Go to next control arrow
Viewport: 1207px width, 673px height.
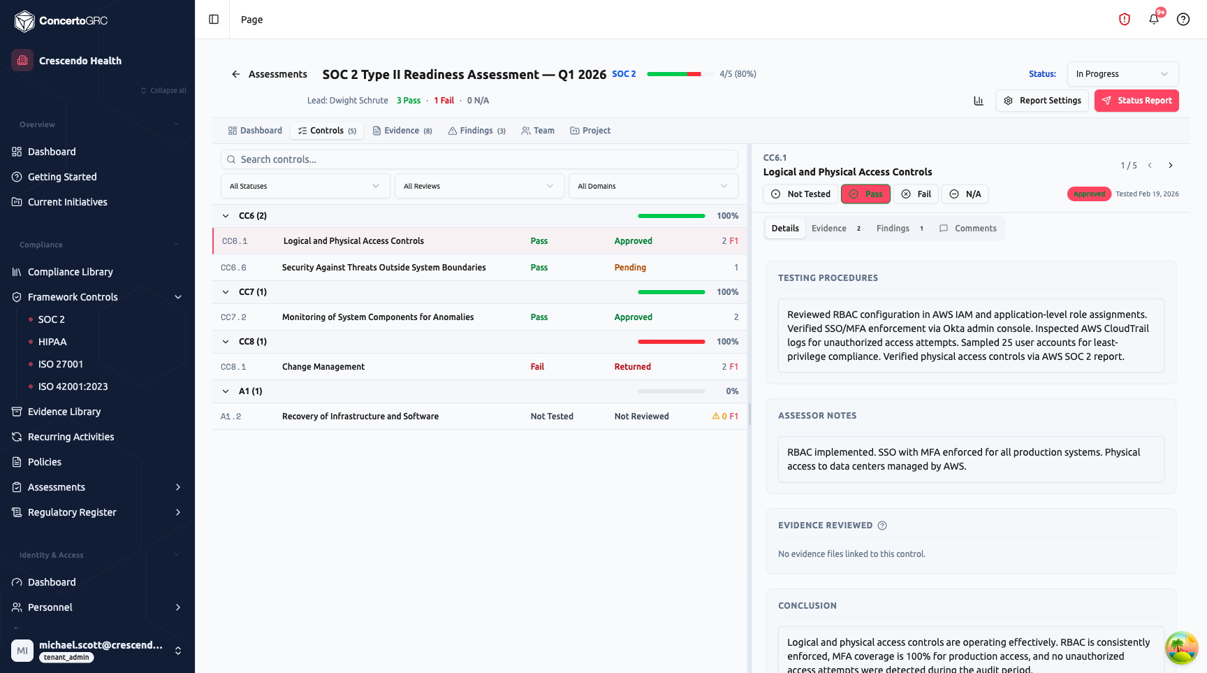click(1171, 166)
